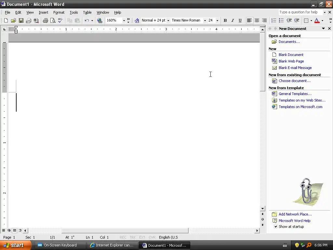
Task: Click the Paste toolbar icon
Action: click(77, 21)
